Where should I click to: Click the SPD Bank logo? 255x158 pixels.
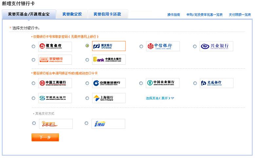(108, 46)
